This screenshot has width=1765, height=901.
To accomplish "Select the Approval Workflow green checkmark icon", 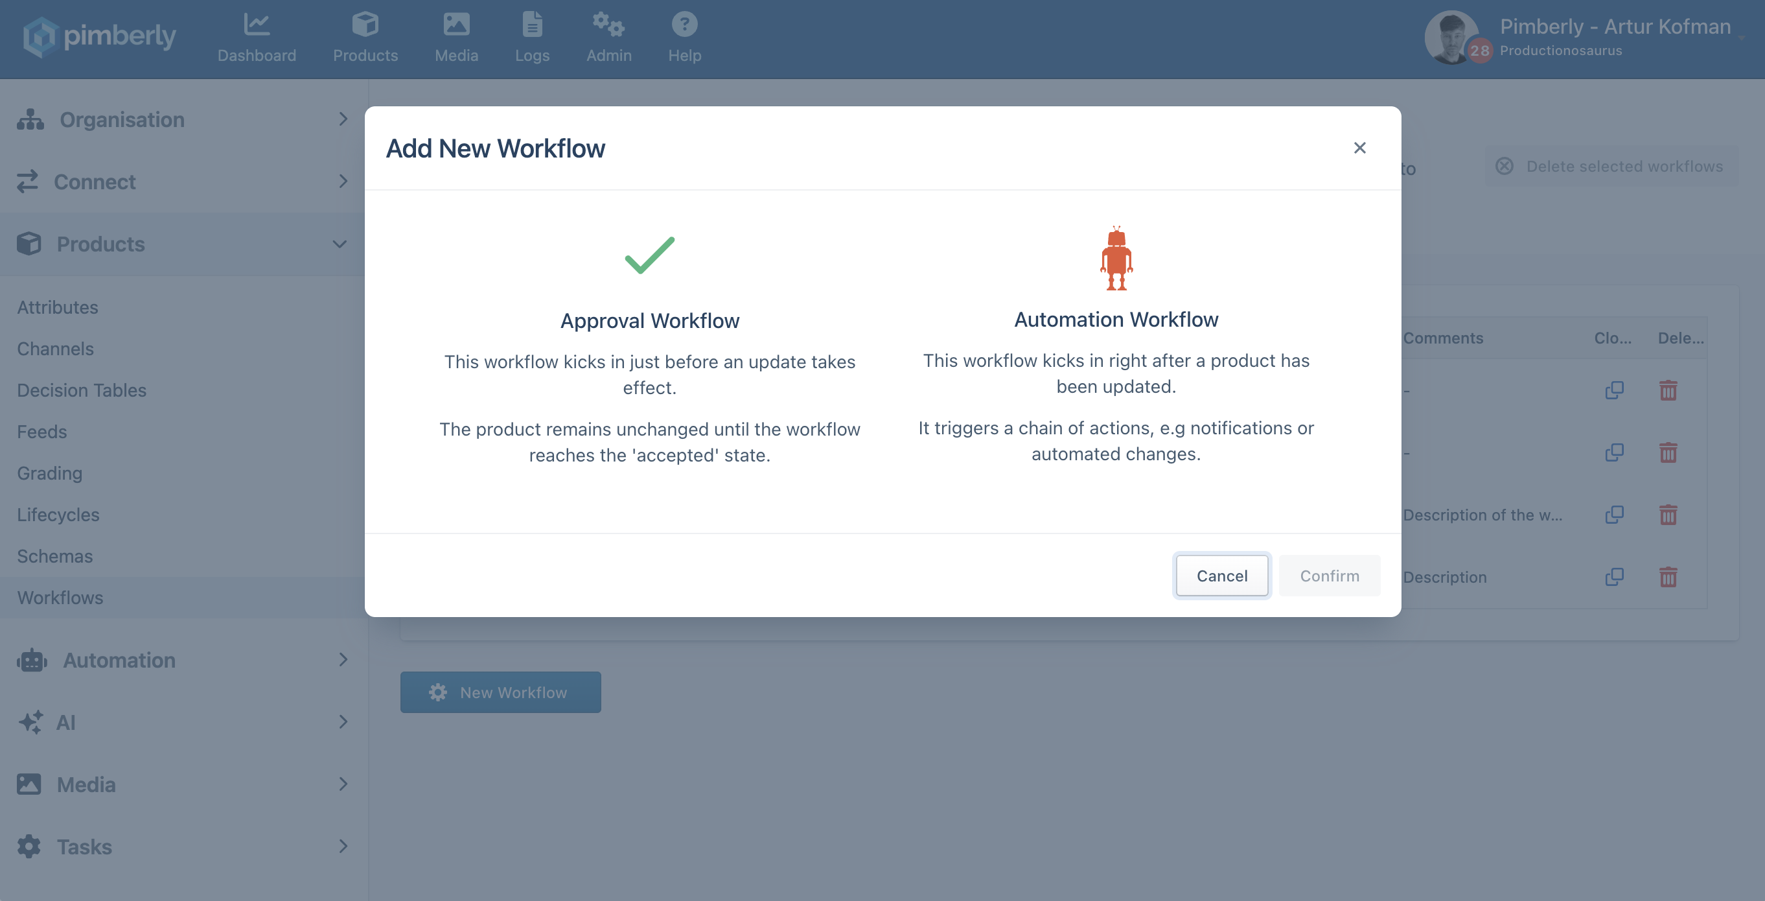I will [649, 255].
